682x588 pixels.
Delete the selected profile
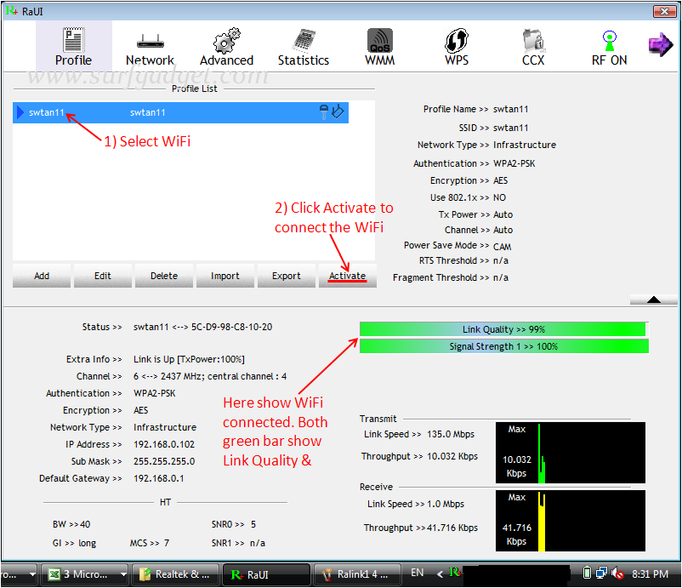click(163, 276)
